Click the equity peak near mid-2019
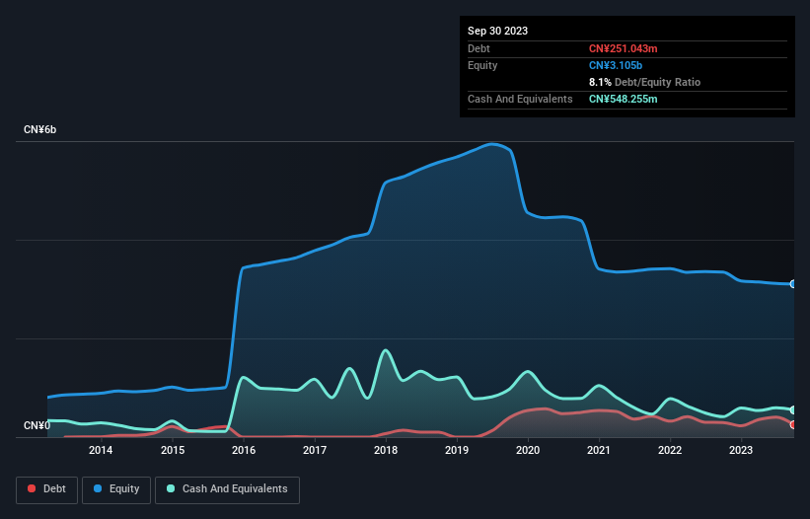 tap(493, 144)
